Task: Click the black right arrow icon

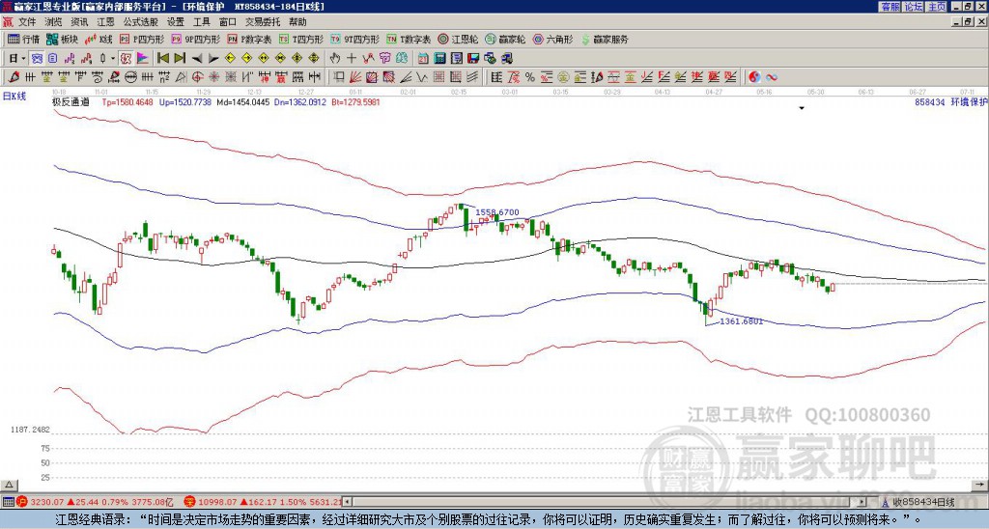Action: 213,58
